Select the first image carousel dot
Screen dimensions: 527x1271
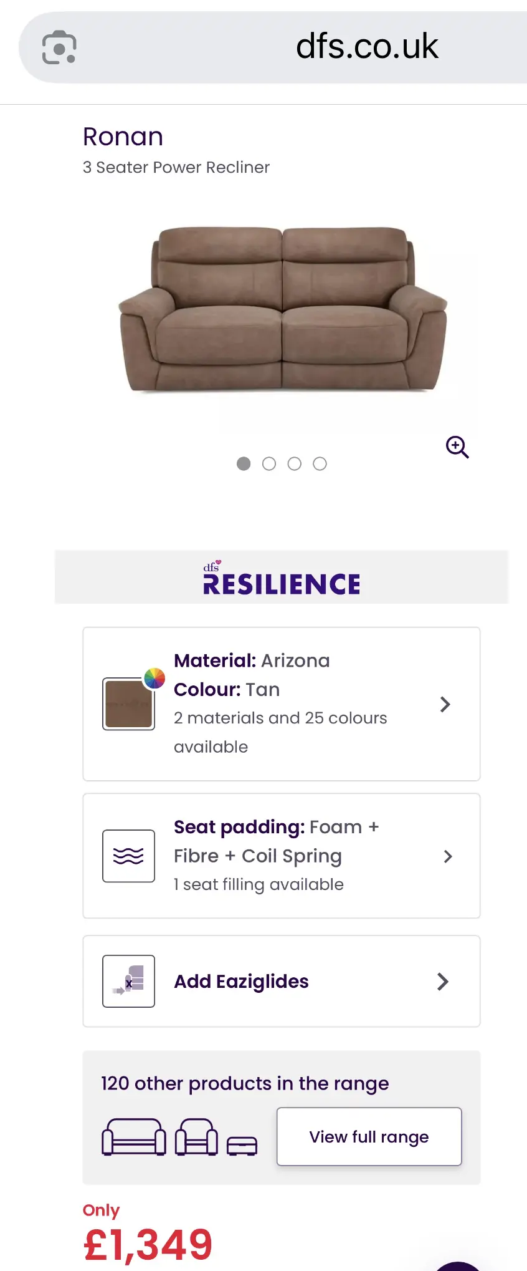244,463
